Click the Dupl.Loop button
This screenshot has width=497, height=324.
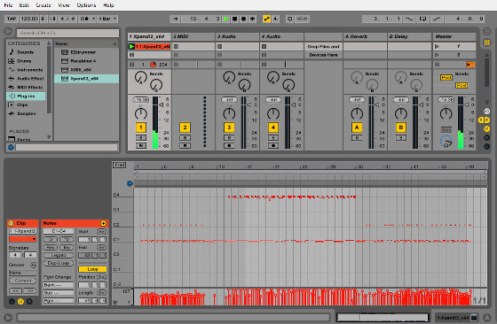[59, 263]
